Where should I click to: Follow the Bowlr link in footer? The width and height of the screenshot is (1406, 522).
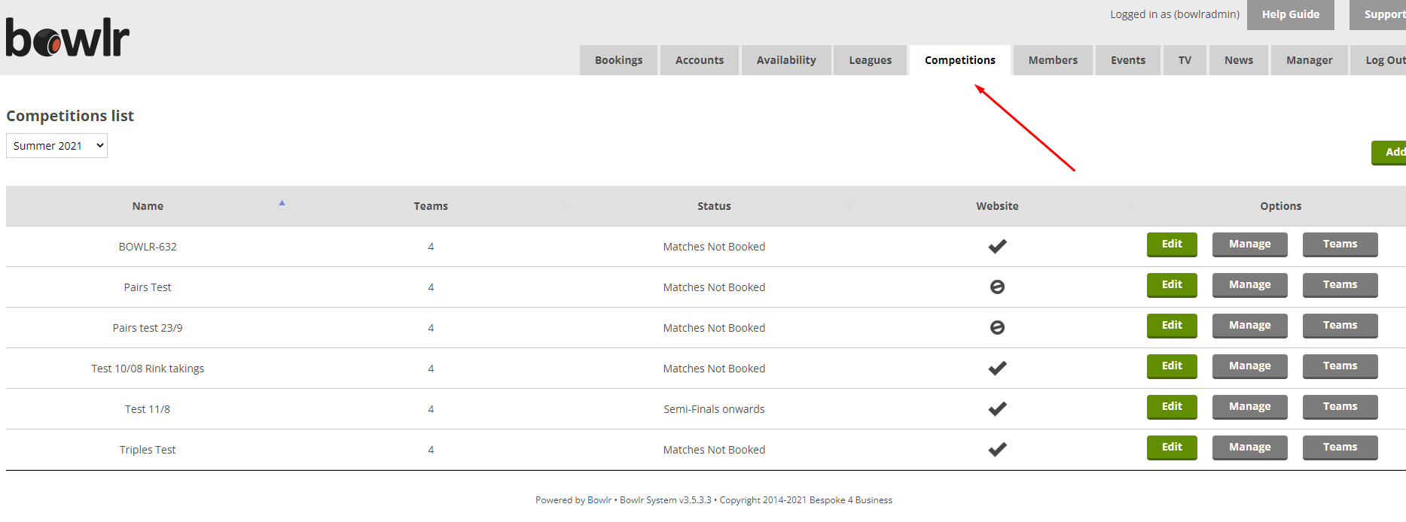pos(599,500)
